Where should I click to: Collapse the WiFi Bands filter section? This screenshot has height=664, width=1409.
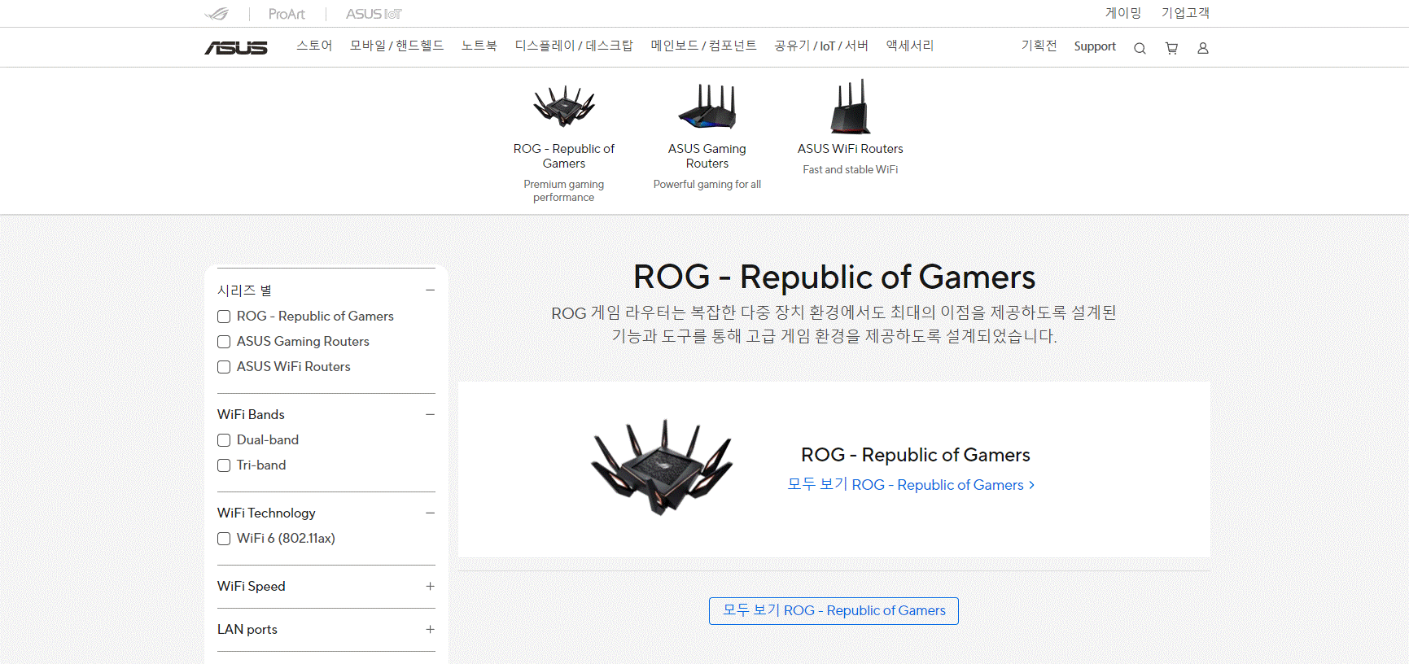(430, 415)
